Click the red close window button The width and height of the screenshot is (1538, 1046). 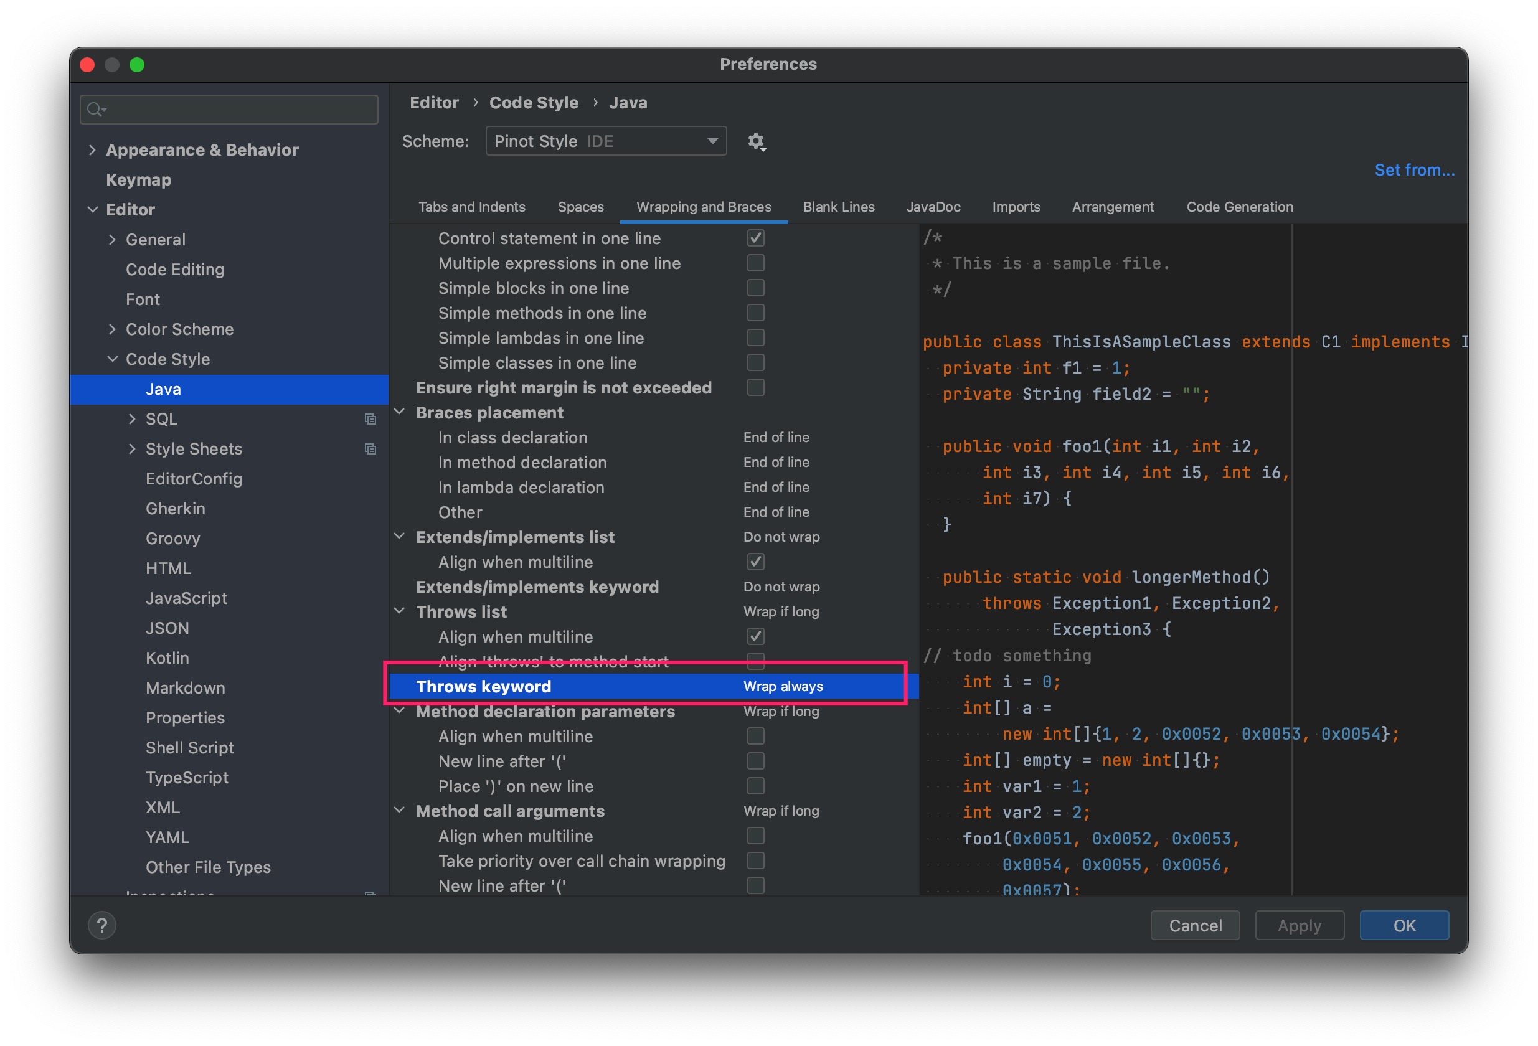87,65
